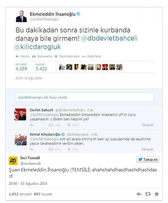Reply to Kemal Kılıçdaroğlu's tweet via arrow icon
Image resolution: width=168 pixels, height=203 pixels.
32,150
